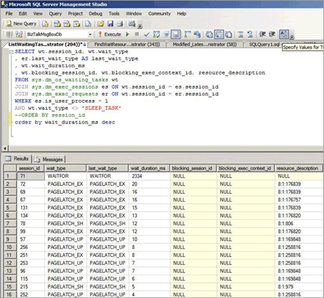
Task: Switch to the Messages tab
Action: 49,159
